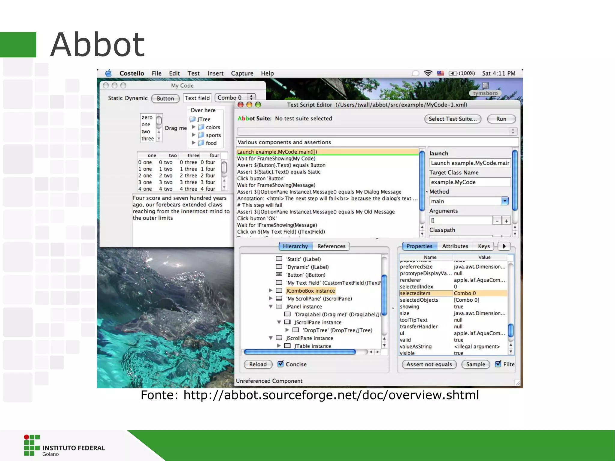This screenshot has height=461, width=615.
Task: Expand the JComboBox instance node
Action: pyautogui.click(x=270, y=290)
